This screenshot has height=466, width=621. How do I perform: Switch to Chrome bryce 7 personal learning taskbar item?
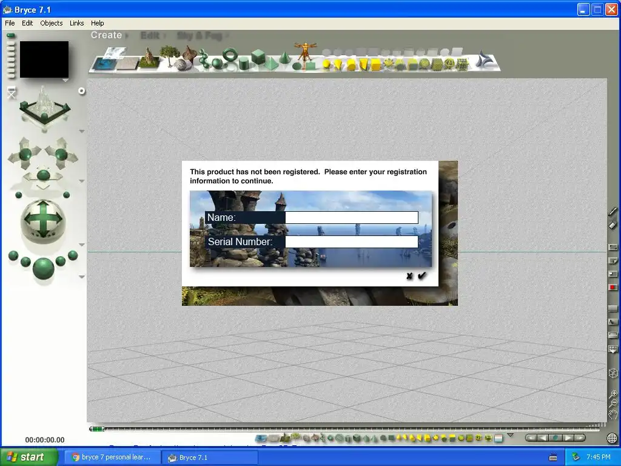pyautogui.click(x=112, y=457)
